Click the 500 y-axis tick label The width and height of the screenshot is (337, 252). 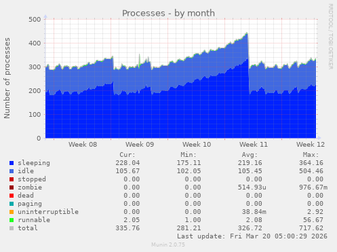click(x=35, y=20)
